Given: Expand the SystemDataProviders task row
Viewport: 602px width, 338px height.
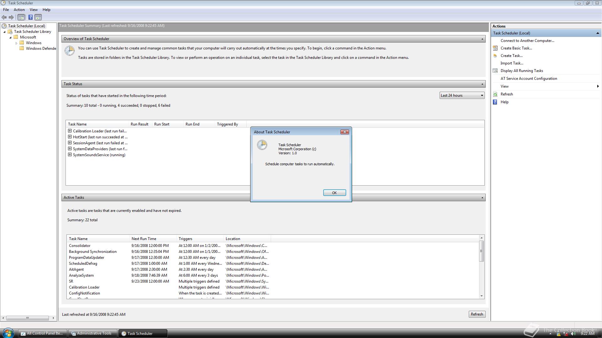Looking at the screenshot, I should click(x=70, y=149).
